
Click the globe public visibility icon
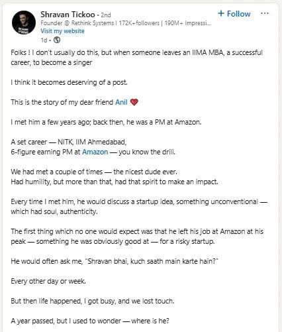tap(57, 40)
